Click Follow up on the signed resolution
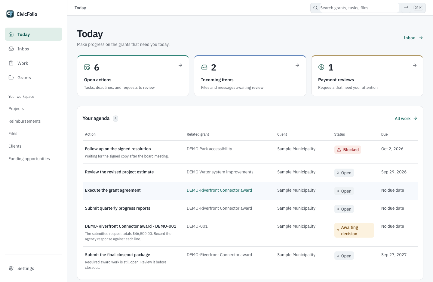Image resolution: width=433 pixels, height=282 pixels. tap(118, 149)
